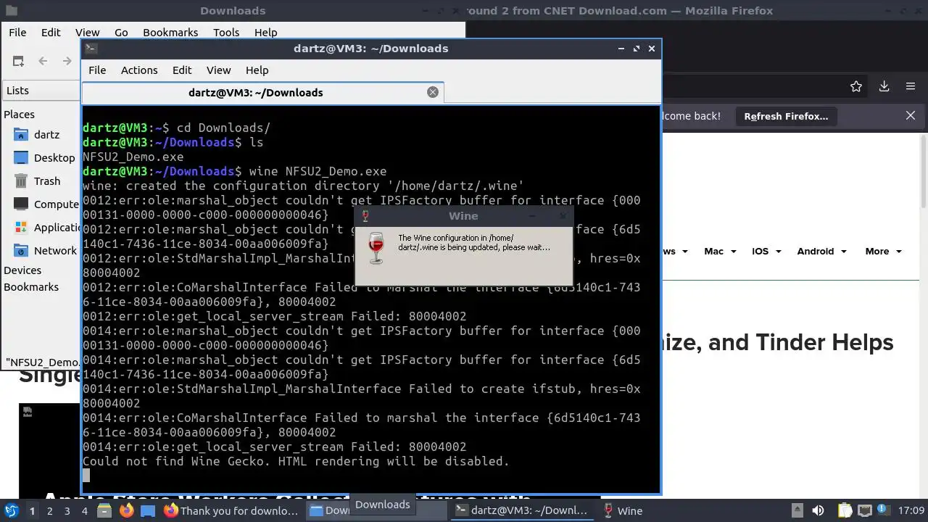Click the show desktop taskbar icon
Image resolution: width=928 pixels, height=522 pixels.
147,511
